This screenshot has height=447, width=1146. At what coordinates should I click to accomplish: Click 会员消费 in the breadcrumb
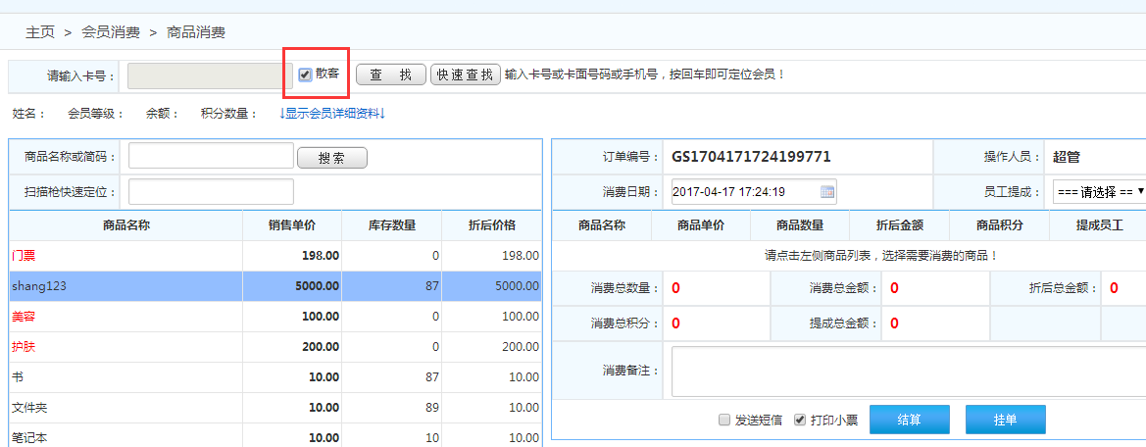click(110, 32)
